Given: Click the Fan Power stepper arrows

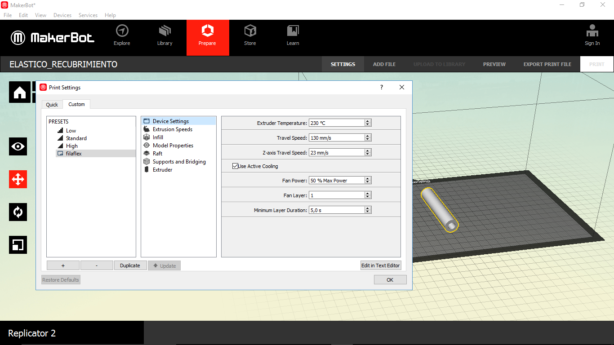Looking at the screenshot, I should [368, 180].
